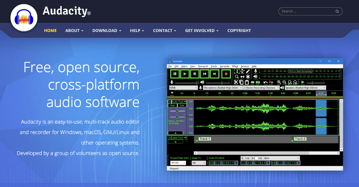Image resolution: width=359 pixels, height=187 pixels.
Task: Toggle Solo on the Audio Track
Action: (x=182, y=105)
